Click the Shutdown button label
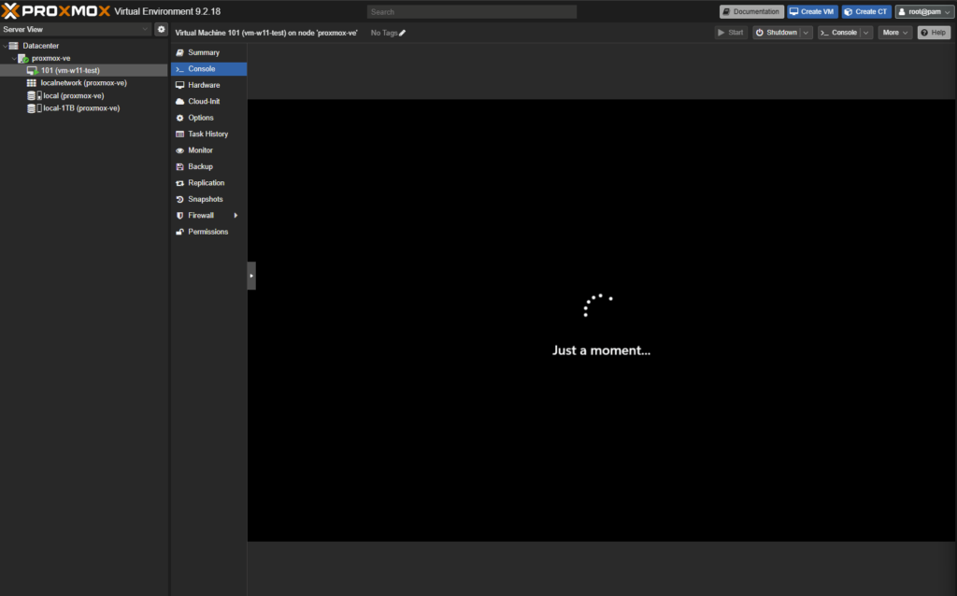Image resolution: width=957 pixels, height=596 pixels. pyautogui.click(x=782, y=33)
